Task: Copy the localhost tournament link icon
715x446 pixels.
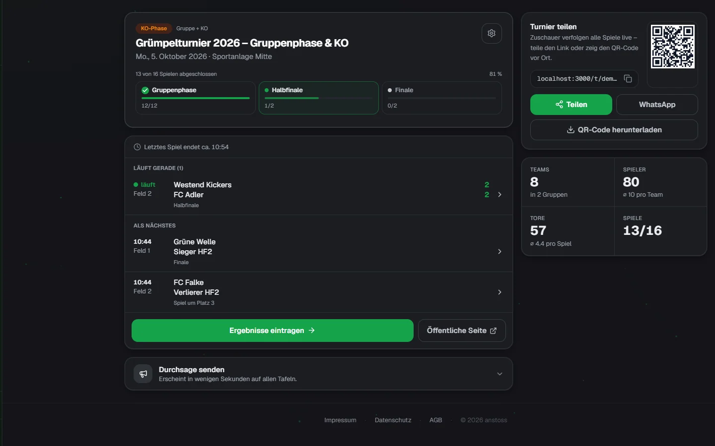Action: point(628,79)
